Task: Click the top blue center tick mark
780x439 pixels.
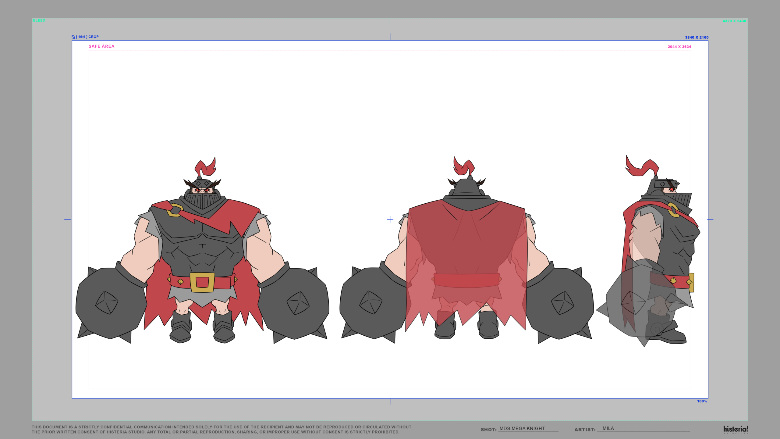Action: click(x=390, y=37)
